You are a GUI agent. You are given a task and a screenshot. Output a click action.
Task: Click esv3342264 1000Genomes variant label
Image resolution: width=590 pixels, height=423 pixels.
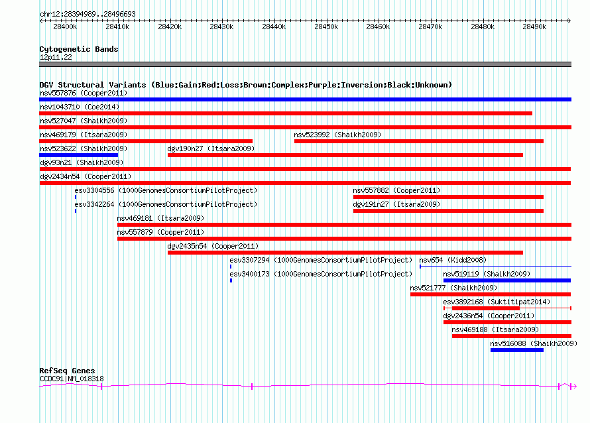click(166, 204)
